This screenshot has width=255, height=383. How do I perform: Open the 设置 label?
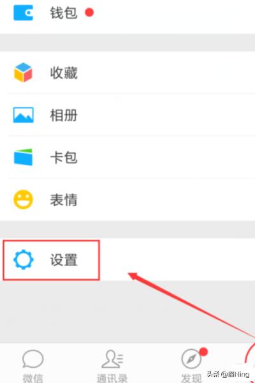click(x=64, y=260)
